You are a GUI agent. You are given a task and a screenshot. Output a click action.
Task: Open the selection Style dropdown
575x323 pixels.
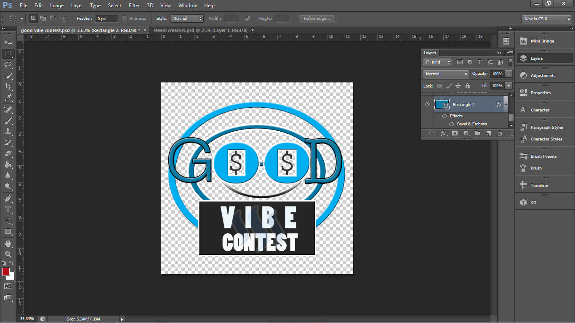pyautogui.click(x=187, y=18)
